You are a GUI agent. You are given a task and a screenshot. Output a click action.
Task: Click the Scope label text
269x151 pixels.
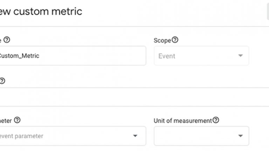pyautogui.click(x=162, y=40)
